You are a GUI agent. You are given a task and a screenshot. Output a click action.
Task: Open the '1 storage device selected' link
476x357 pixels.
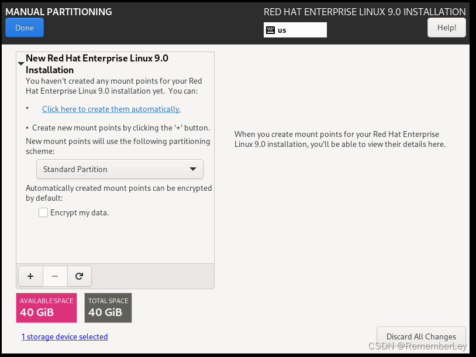pos(65,337)
